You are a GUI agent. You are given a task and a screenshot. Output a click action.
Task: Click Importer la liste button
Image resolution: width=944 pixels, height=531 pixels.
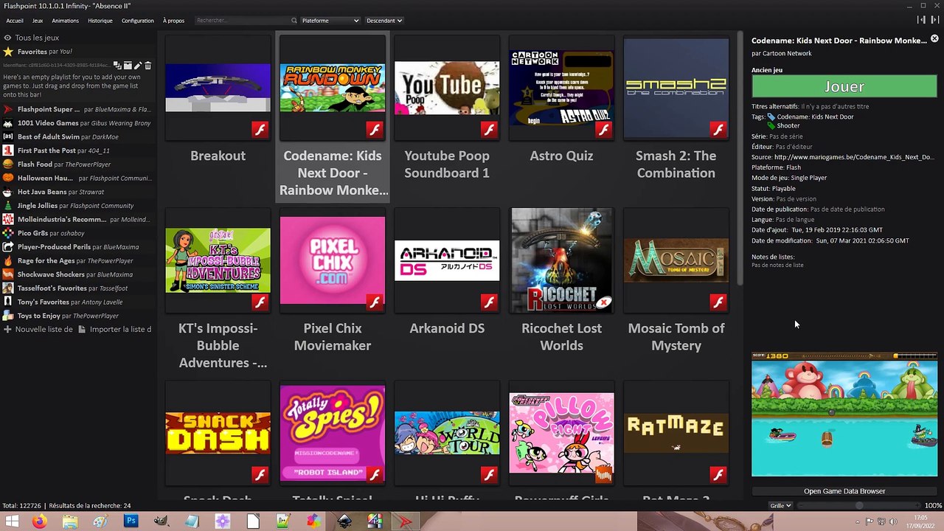(115, 330)
